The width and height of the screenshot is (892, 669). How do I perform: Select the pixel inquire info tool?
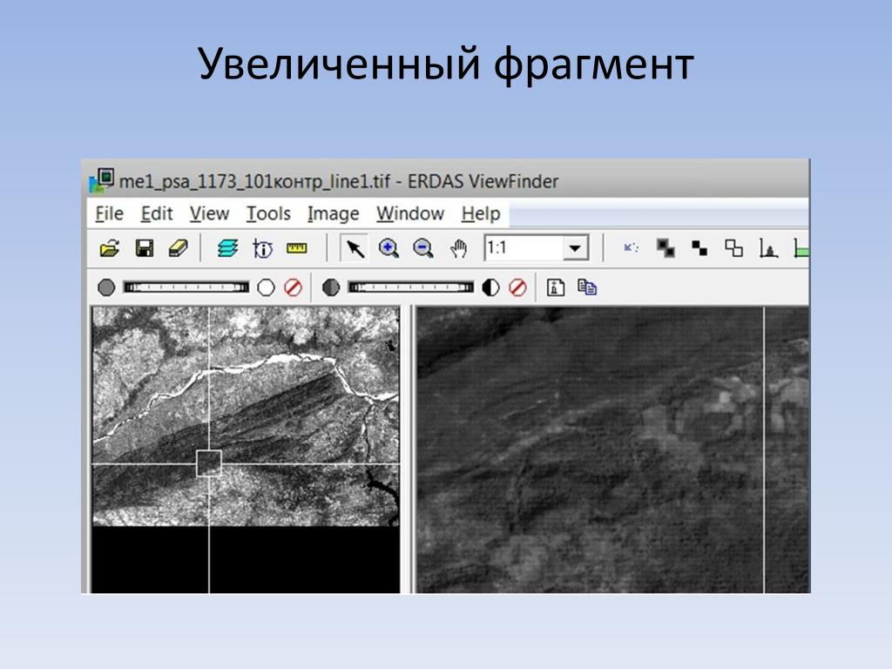(x=262, y=248)
